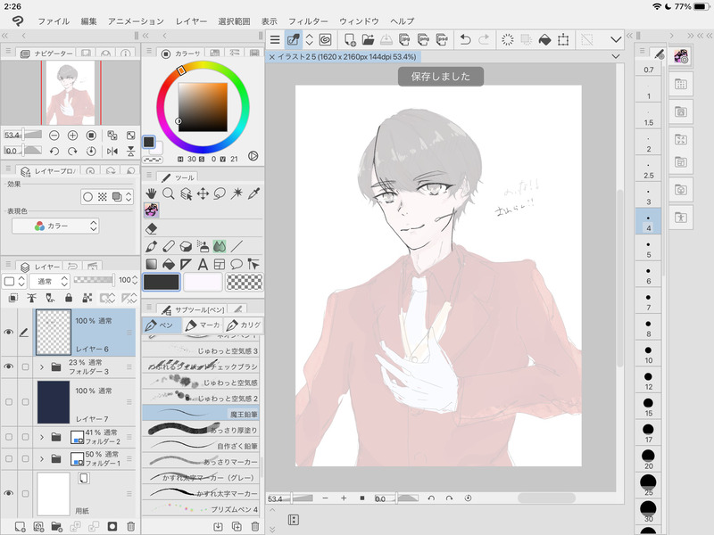Show Layer 7 by clicking its visibility box
The width and height of the screenshot is (714, 535).
point(9,402)
